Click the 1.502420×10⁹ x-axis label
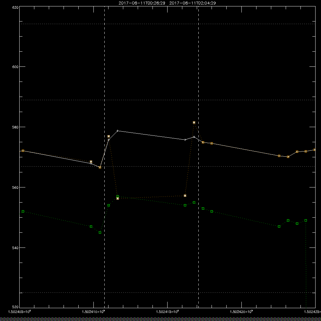321x321 pixels. pyautogui.click(x=242, y=312)
